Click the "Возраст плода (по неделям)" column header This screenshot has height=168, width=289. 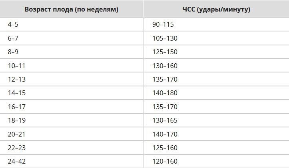coord(72,9)
